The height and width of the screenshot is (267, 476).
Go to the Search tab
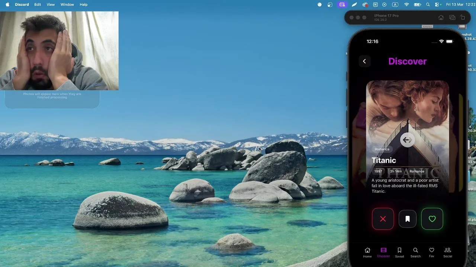pos(415,253)
